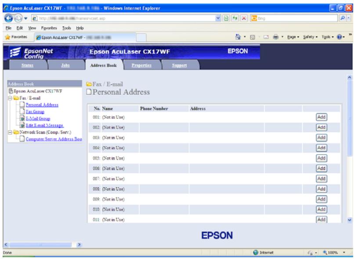Click Add for entry 004
This screenshot has width=354, height=259.
[x=321, y=148]
